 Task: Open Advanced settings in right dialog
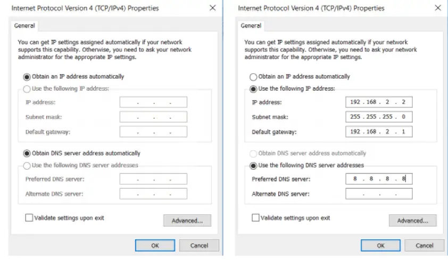[x=413, y=221]
